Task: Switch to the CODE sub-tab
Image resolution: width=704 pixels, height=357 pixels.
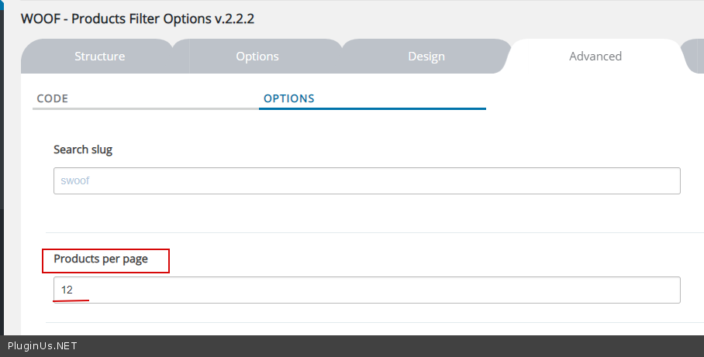Action: tap(53, 99)
